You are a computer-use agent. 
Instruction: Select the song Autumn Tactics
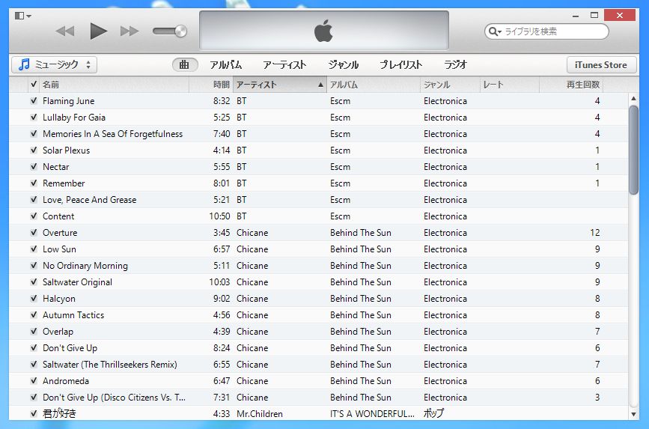coord(73,315)
